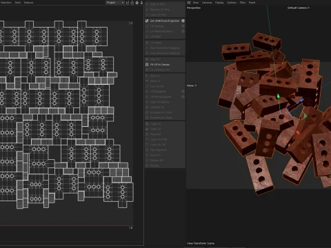
Task: Click the Cycle UV CCW icon
Action: click(147, 139)
